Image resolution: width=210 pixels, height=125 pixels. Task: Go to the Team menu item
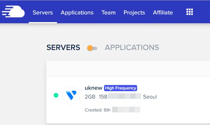[x=108, y=12]
